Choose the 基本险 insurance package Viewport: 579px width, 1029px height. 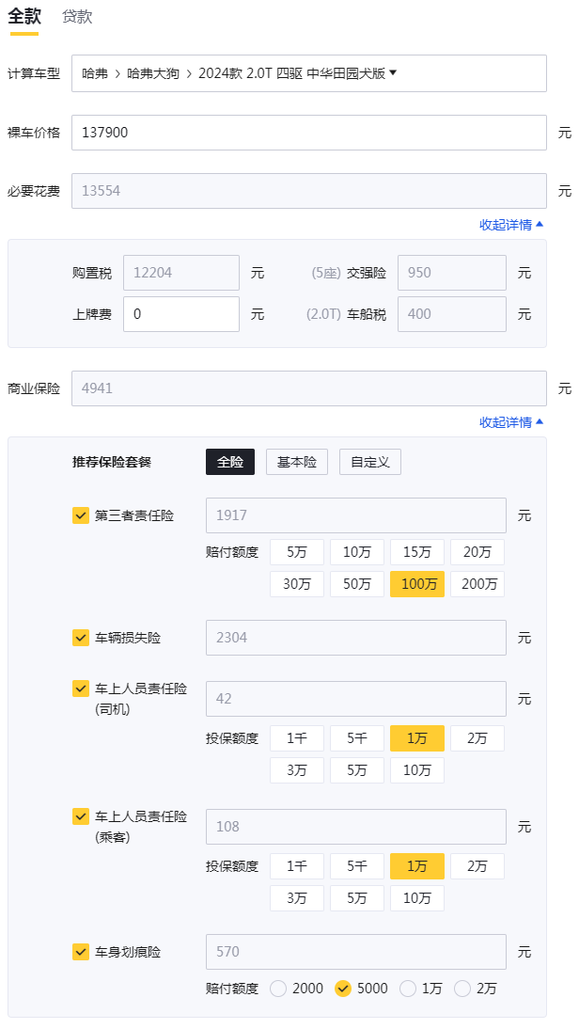[297, 462]
